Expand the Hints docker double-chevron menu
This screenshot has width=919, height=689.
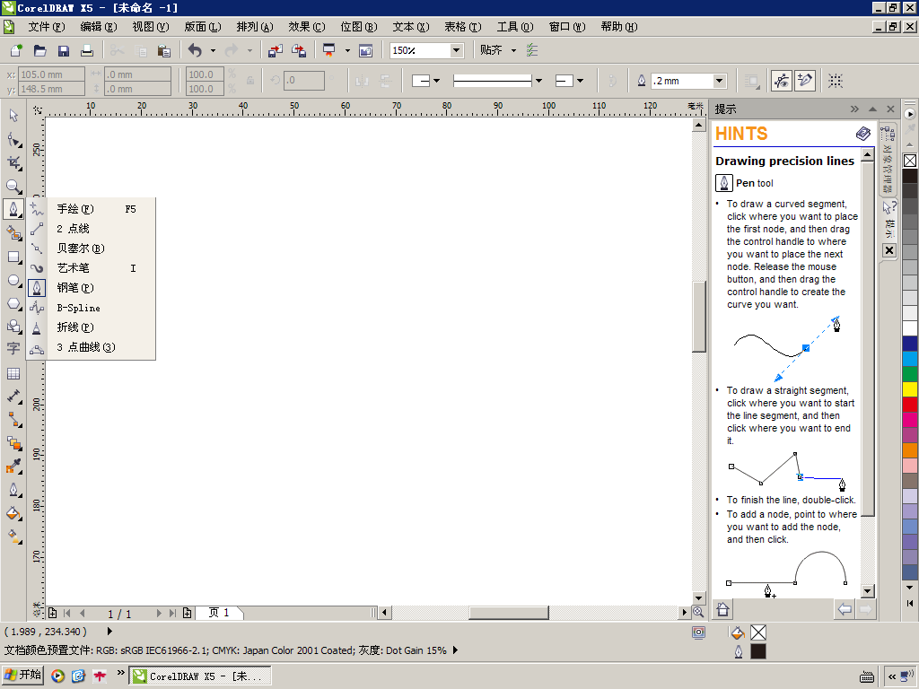pos(854,109)
